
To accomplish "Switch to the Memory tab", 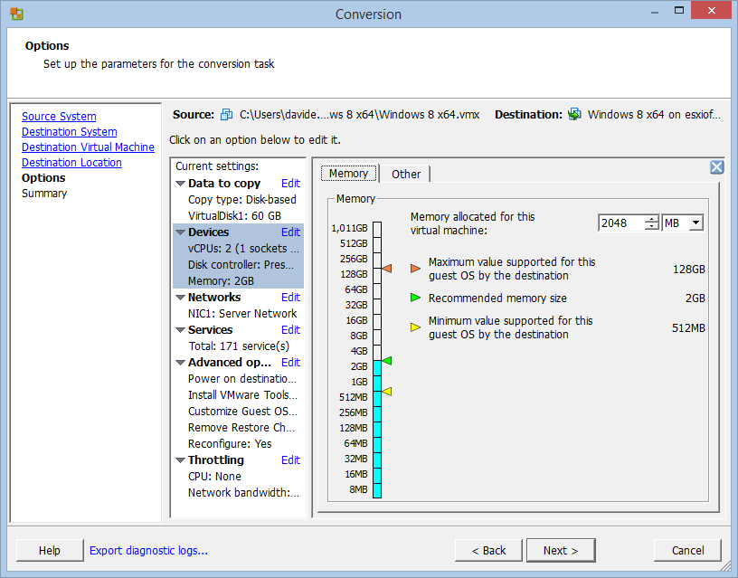I will [349, 173].
